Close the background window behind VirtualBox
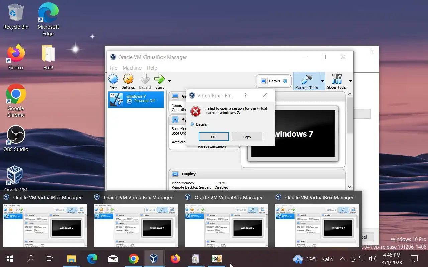This screenshot has height=267, width=428. pos(372,52)
